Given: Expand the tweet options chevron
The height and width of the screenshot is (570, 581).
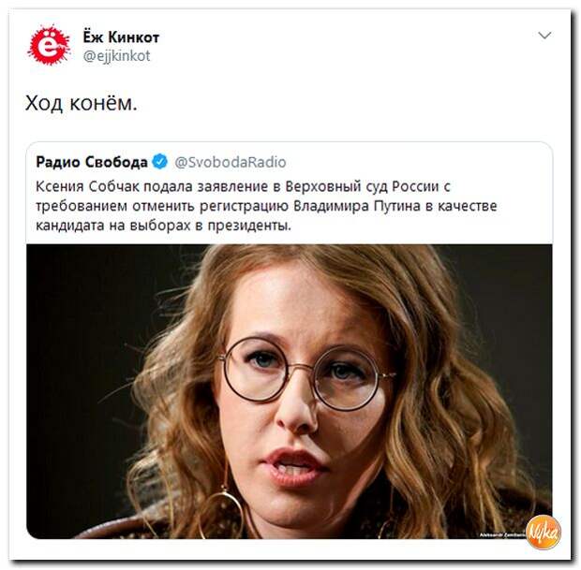Looking at the screenshot, I should (544, 36).
